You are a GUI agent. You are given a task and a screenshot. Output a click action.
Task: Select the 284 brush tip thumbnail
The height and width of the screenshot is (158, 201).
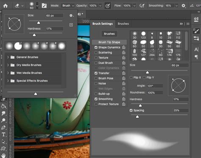pyautogui.click(x=152, y=53)
